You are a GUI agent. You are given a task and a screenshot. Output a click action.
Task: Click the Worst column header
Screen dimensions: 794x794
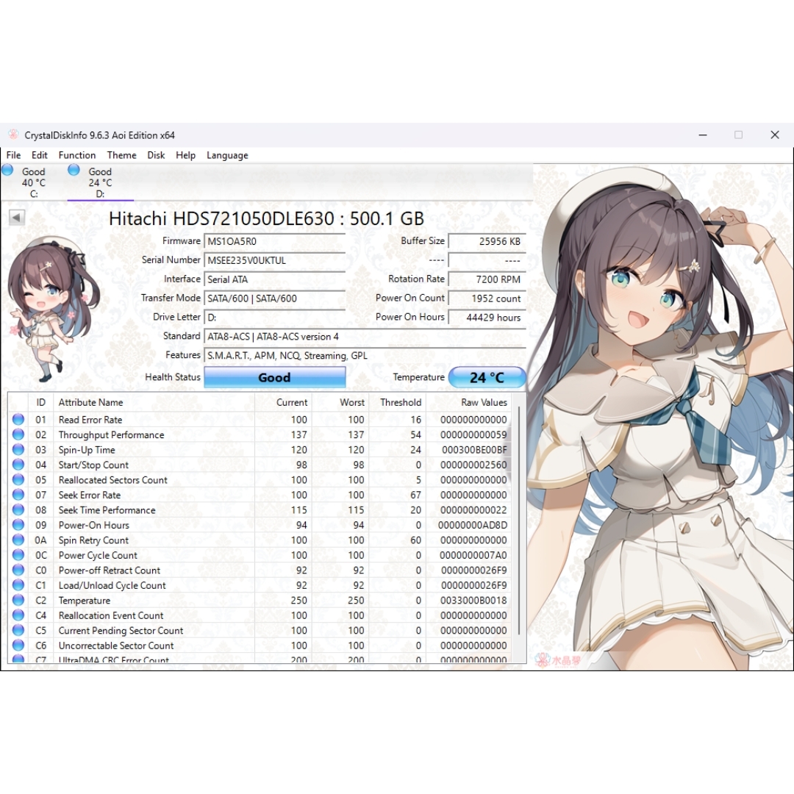point(340,403)
